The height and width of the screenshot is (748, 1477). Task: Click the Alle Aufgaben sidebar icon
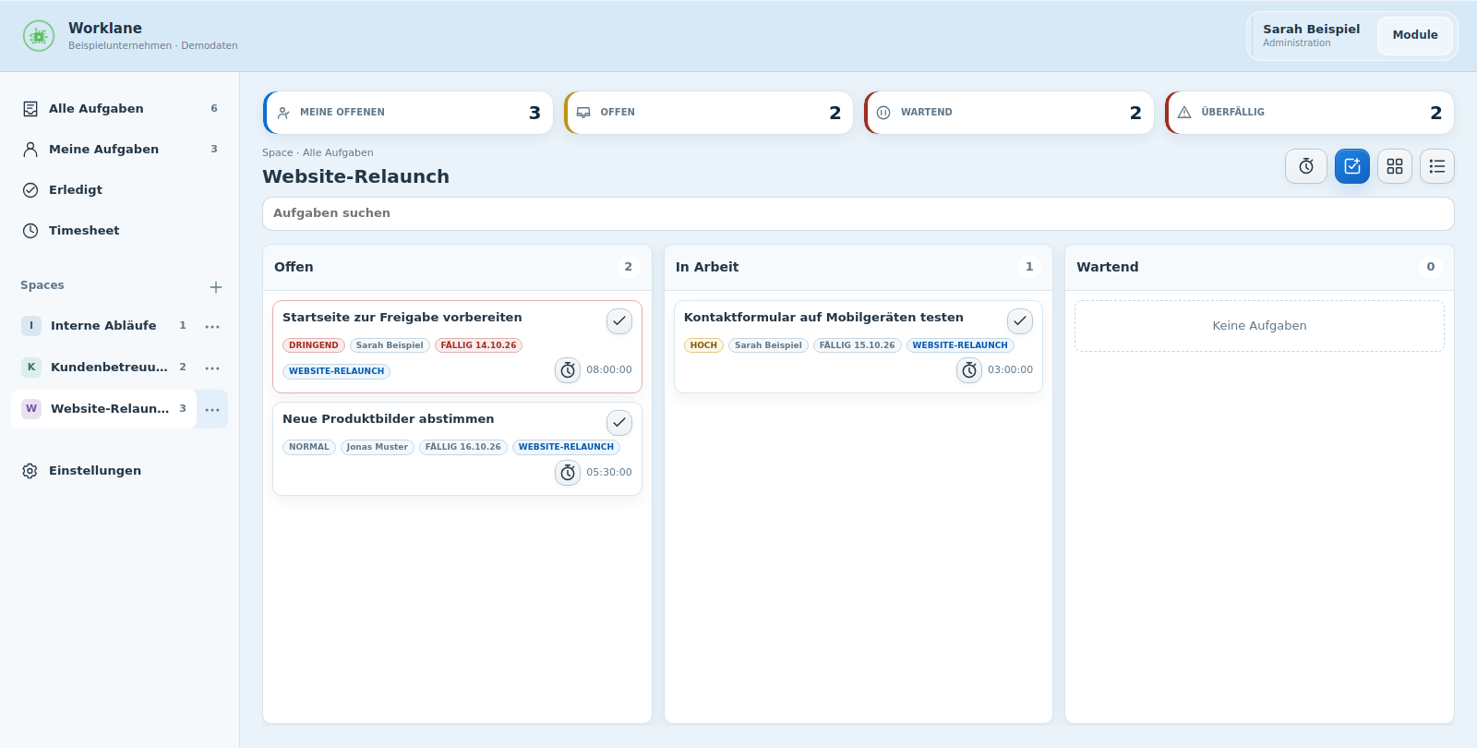click(30, 109)
